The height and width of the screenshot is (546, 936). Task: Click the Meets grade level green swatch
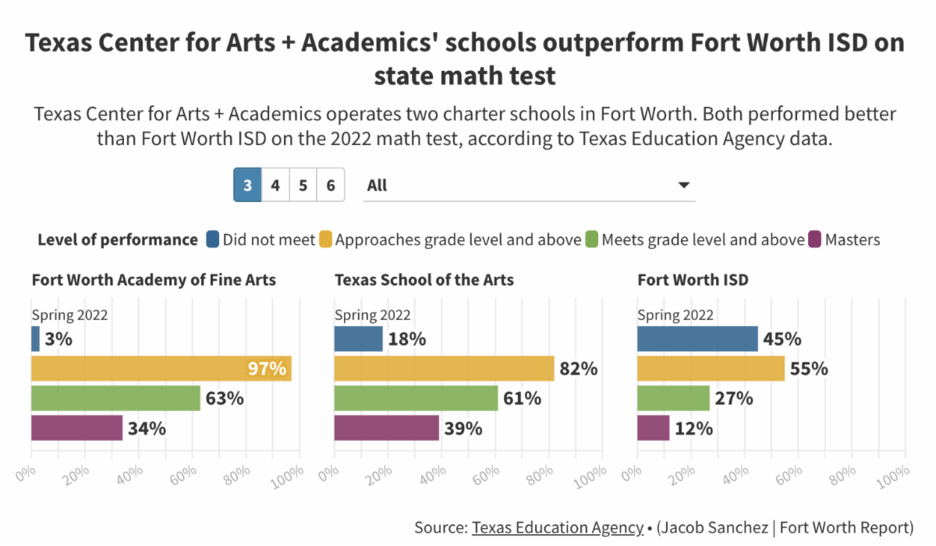pyautogui.click(x=592, y=239)
